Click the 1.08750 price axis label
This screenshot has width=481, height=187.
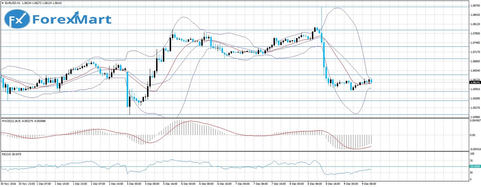tap(475, 5)
